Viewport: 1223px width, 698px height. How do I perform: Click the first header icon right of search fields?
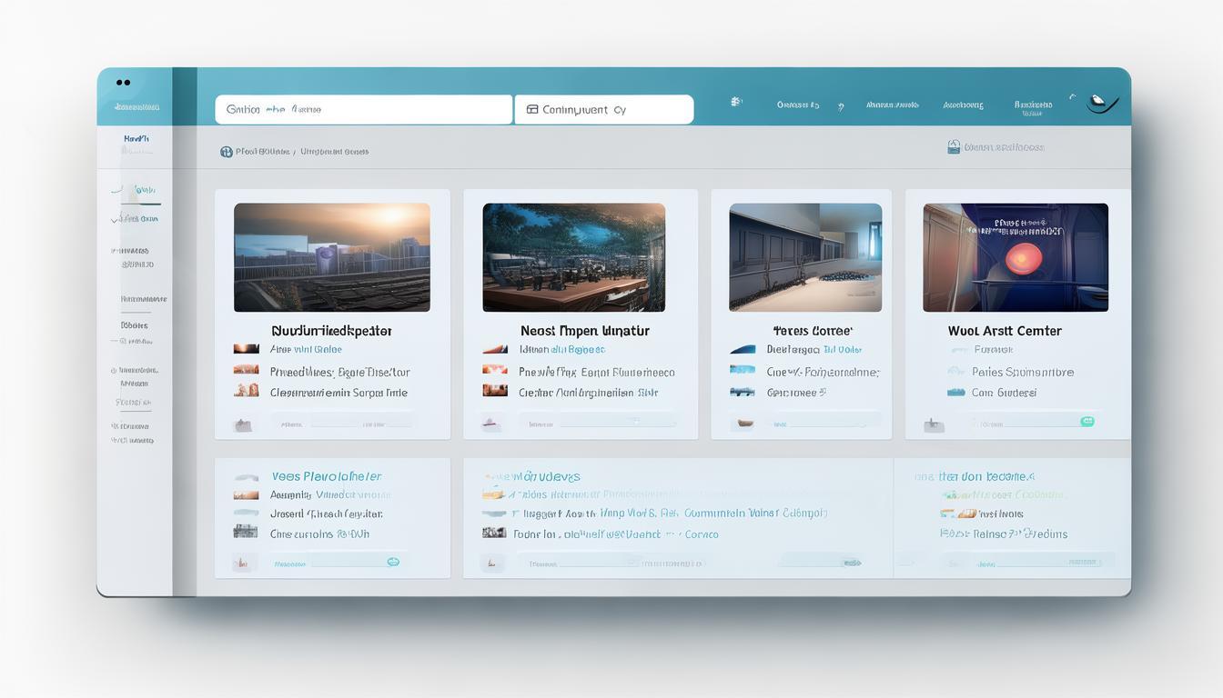(x=736, y=104)
